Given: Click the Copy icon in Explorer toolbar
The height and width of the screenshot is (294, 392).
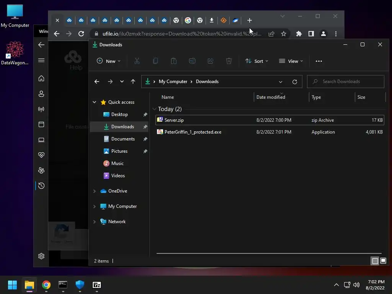Looking at the screenshot, I should (x=155, y=61).
